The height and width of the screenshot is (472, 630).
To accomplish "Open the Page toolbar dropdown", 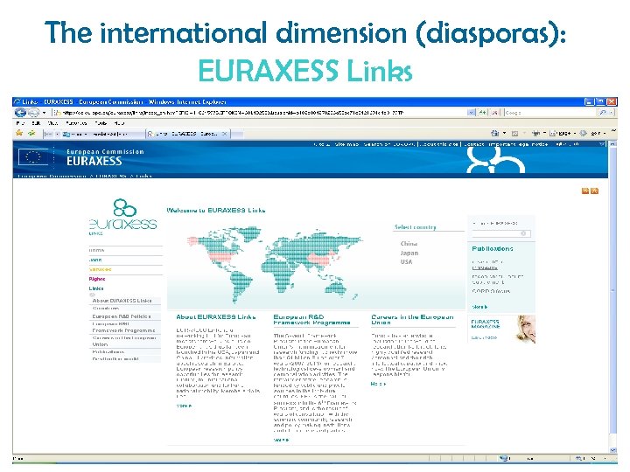I will click(562, 133).
